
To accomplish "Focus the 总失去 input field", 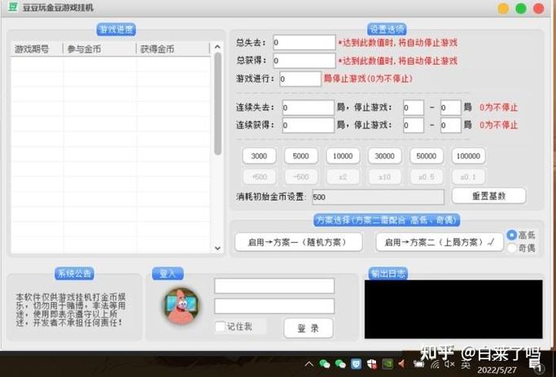I will coord(304,42).
